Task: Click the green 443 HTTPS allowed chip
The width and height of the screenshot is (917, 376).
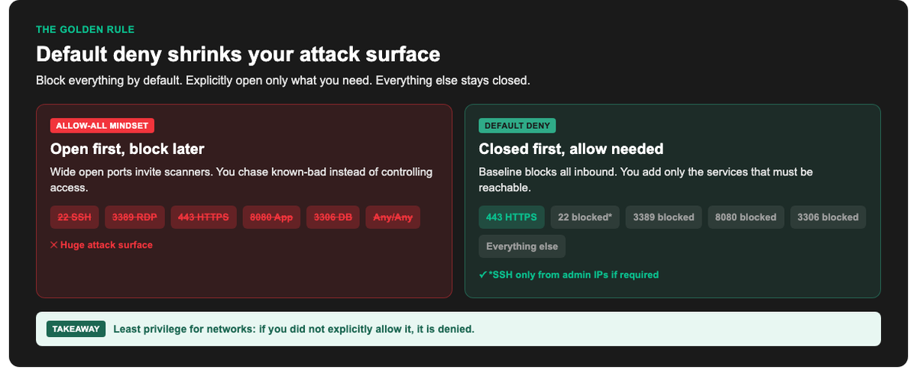Action: click(x=511, y=217)
